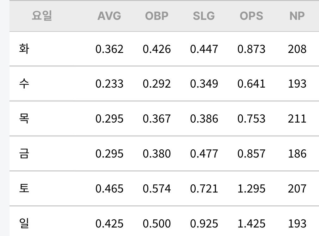The image size is (319, 236).
Task: Select the 화 row label
Action: [x=24, y=49]
